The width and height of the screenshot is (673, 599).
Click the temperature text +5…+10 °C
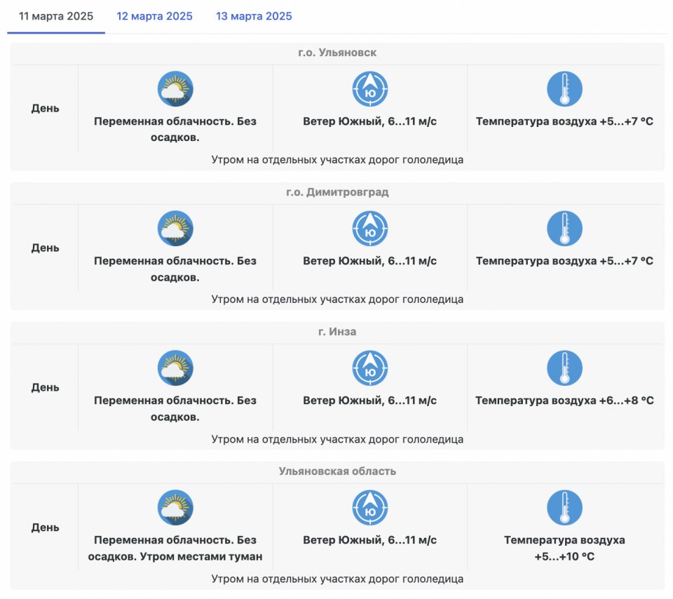tap(564, 557)
